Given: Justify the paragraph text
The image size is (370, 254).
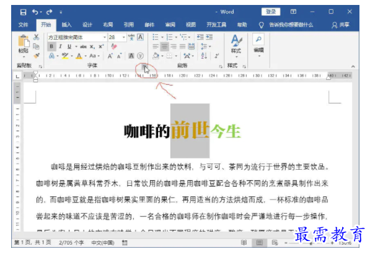Looking at the screenshot, I should click(x=182, y=46).
